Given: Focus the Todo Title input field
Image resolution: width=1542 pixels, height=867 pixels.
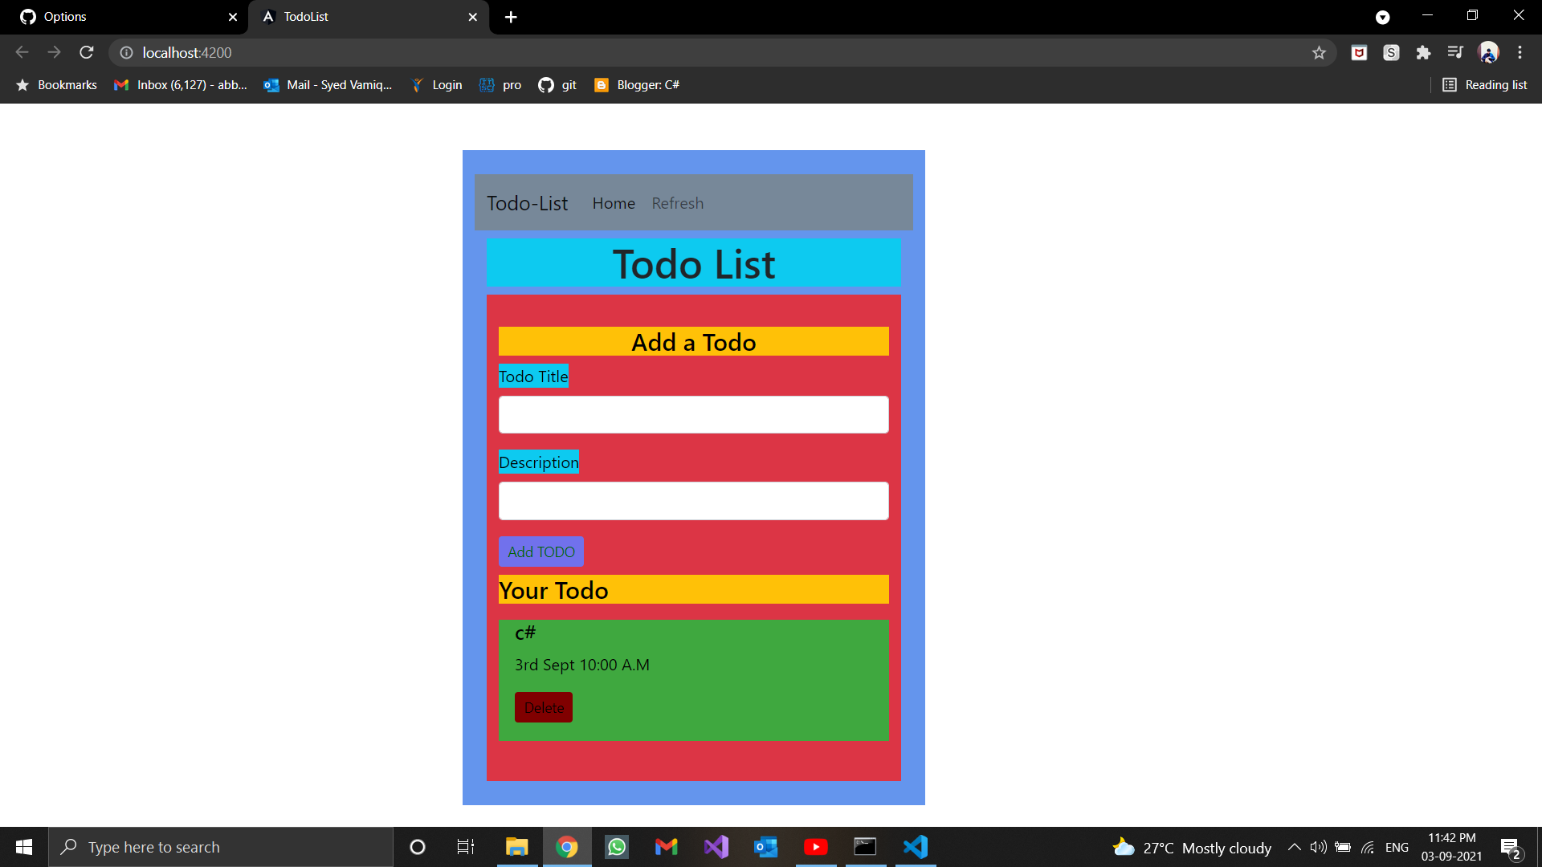Looking at the screenshot, I should [694, 414].
